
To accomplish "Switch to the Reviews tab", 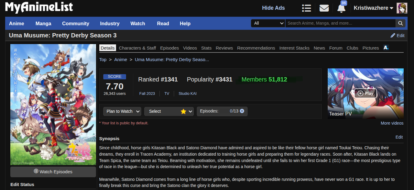I will (x=224, y=48).
